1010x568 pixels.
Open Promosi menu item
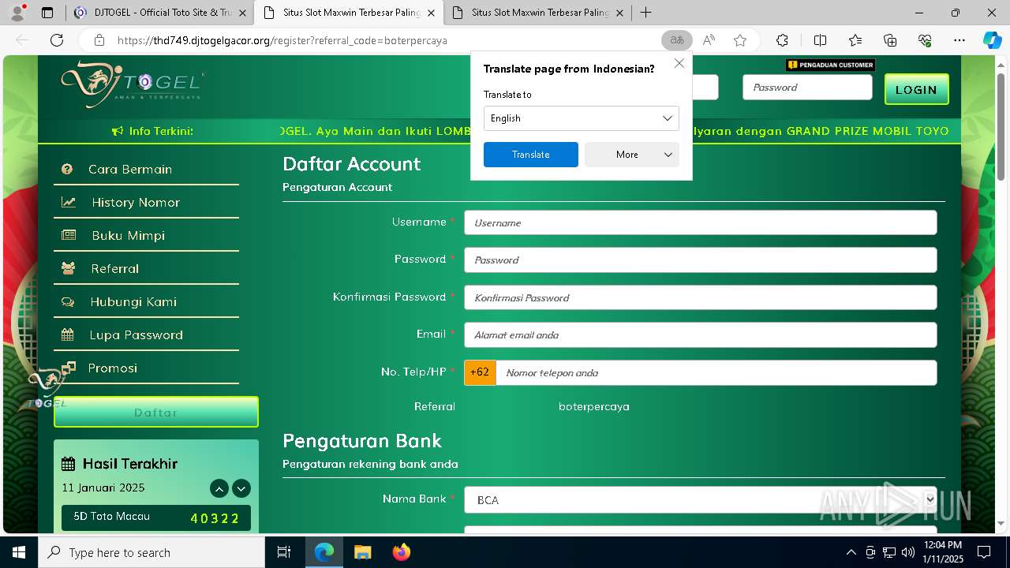146,368
